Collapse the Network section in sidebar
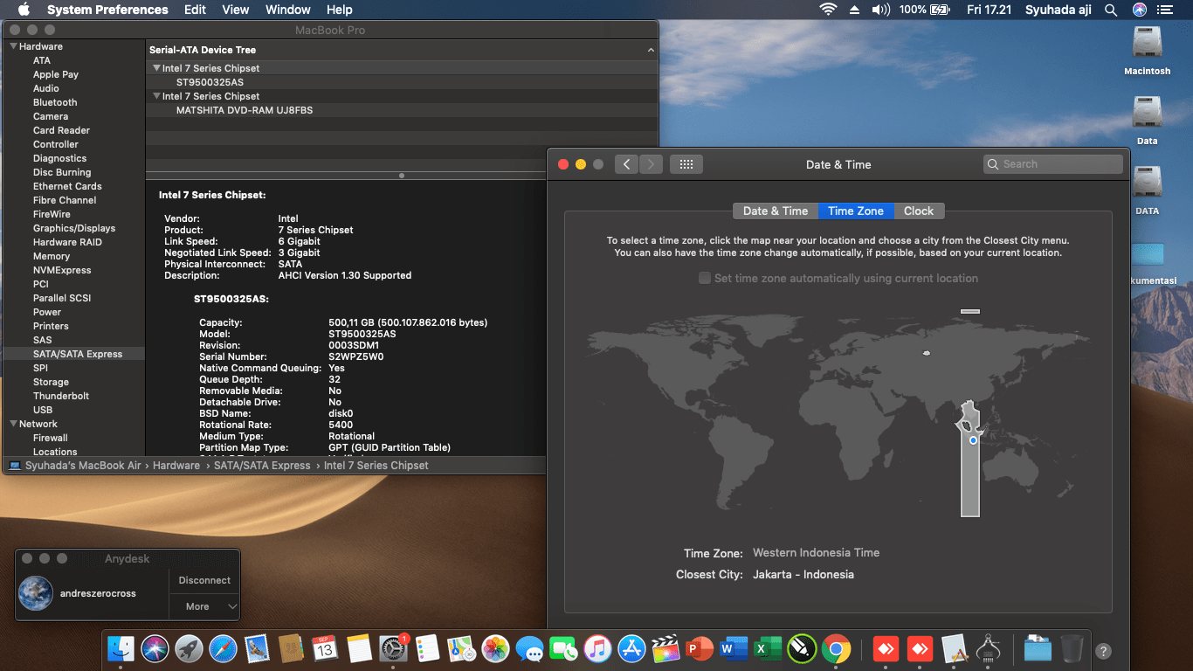Viewport: 1193px width, 671px height. [x=13, y=424]
